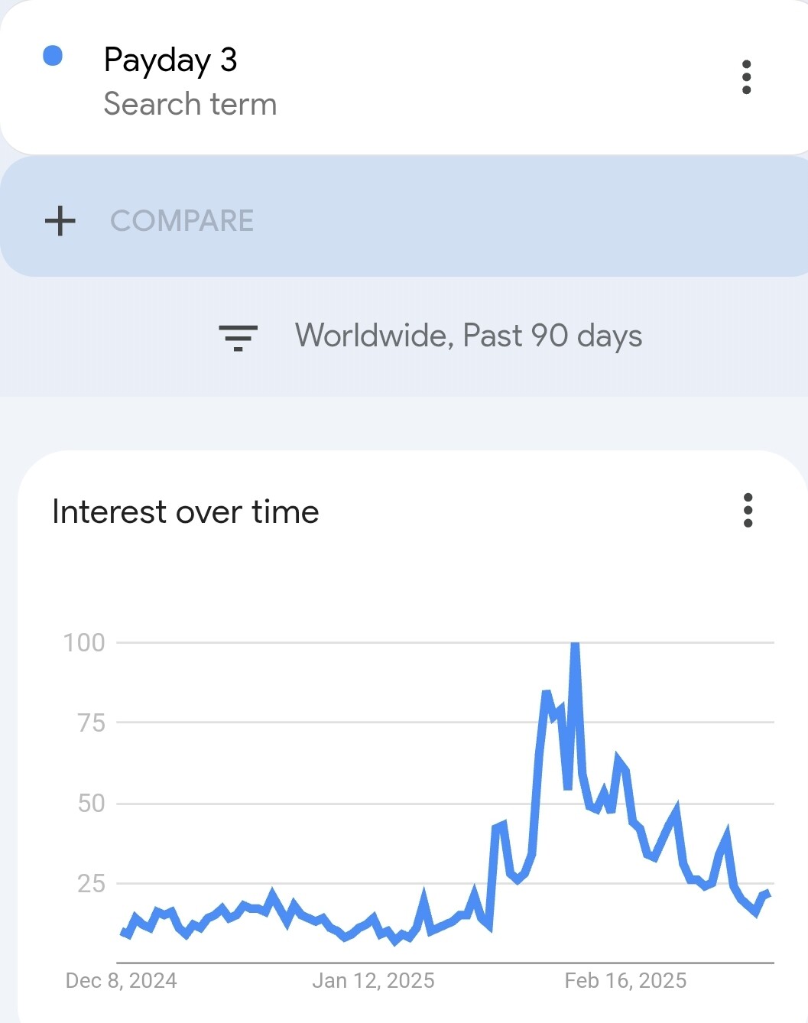Click the 75 value axis label
Image resolution: width=808 pixels, height=1023 pixels.
[92, 723]
